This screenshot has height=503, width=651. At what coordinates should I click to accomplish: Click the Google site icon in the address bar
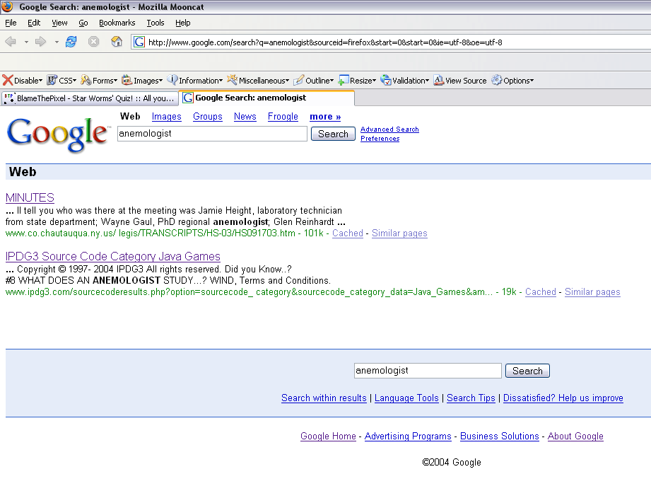point(139,42)
